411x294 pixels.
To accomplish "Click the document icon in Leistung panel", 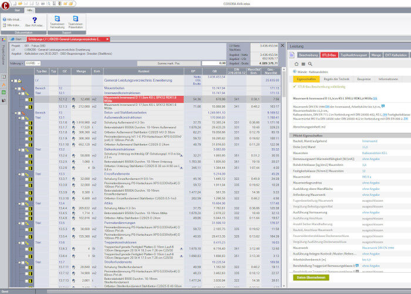I will pos(291,55).
